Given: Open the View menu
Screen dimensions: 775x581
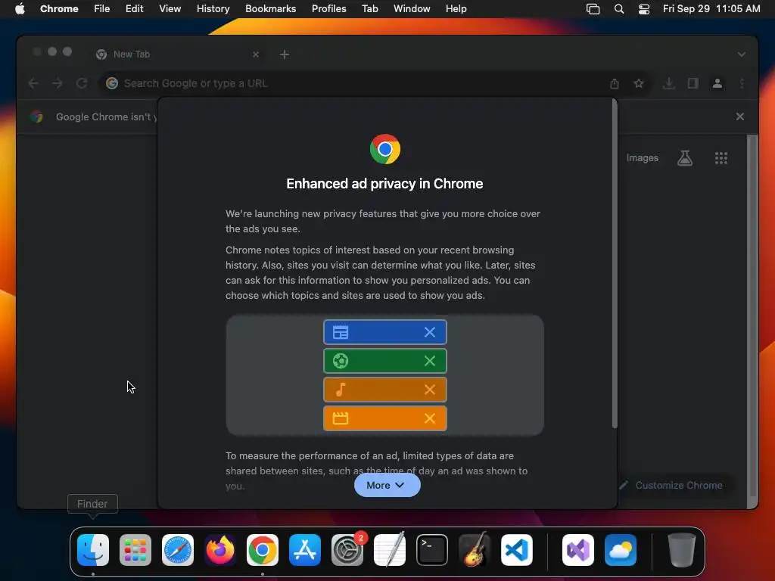Looking at the screenshot, I should tap(170, 8).
